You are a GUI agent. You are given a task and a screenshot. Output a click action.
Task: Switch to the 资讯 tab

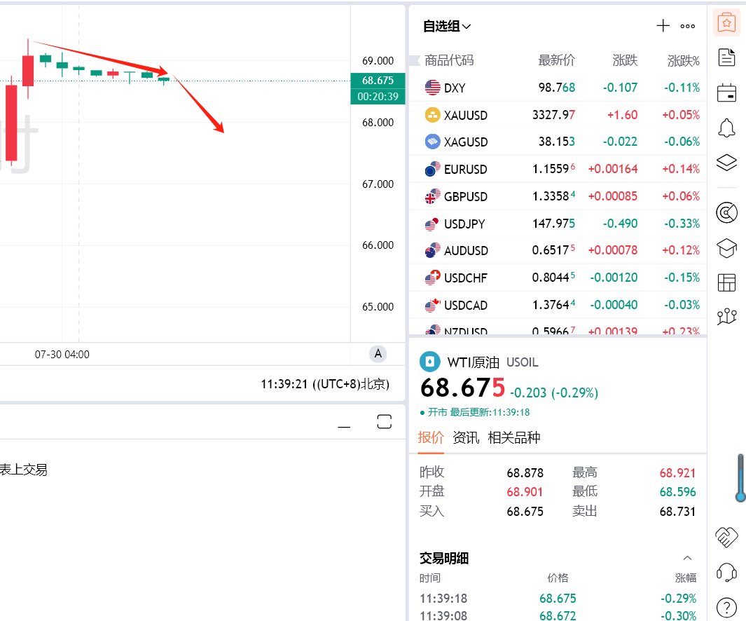coord(465,437)
